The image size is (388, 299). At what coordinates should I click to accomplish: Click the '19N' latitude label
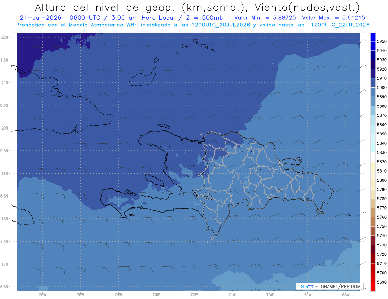tap(5, 174)
